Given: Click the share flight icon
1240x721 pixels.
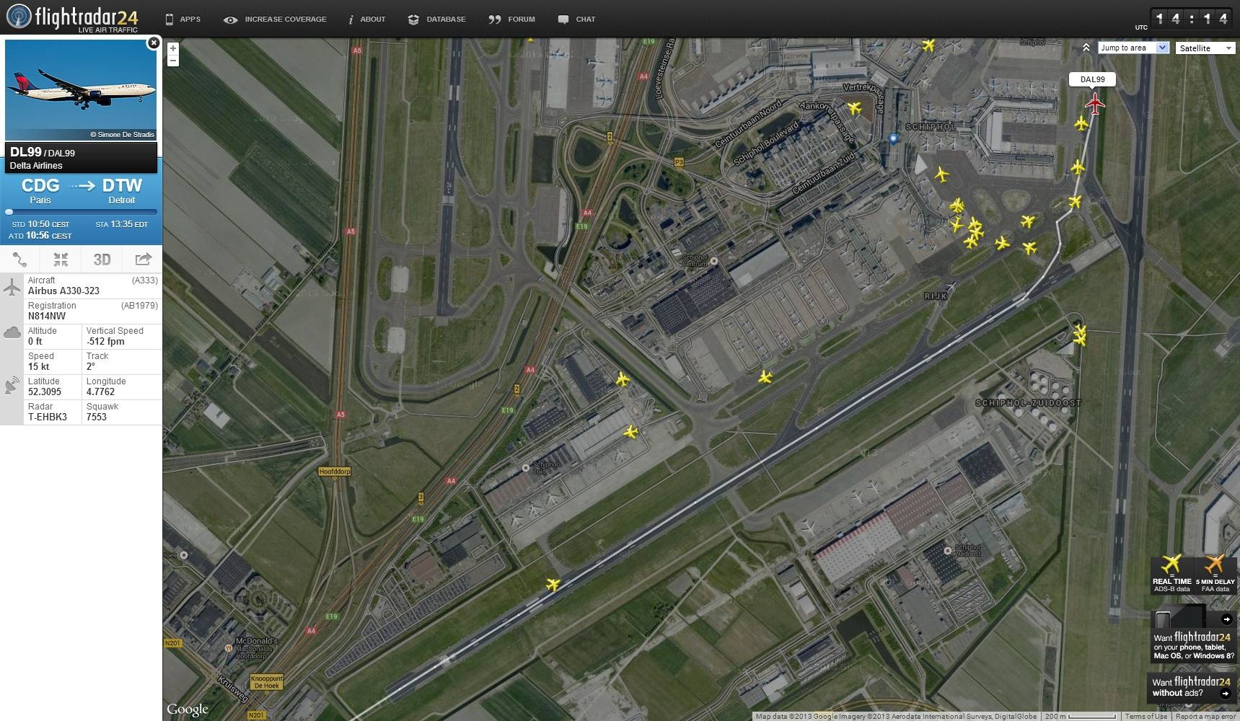Looking at the screenshot, I should (x=143, y=260).
